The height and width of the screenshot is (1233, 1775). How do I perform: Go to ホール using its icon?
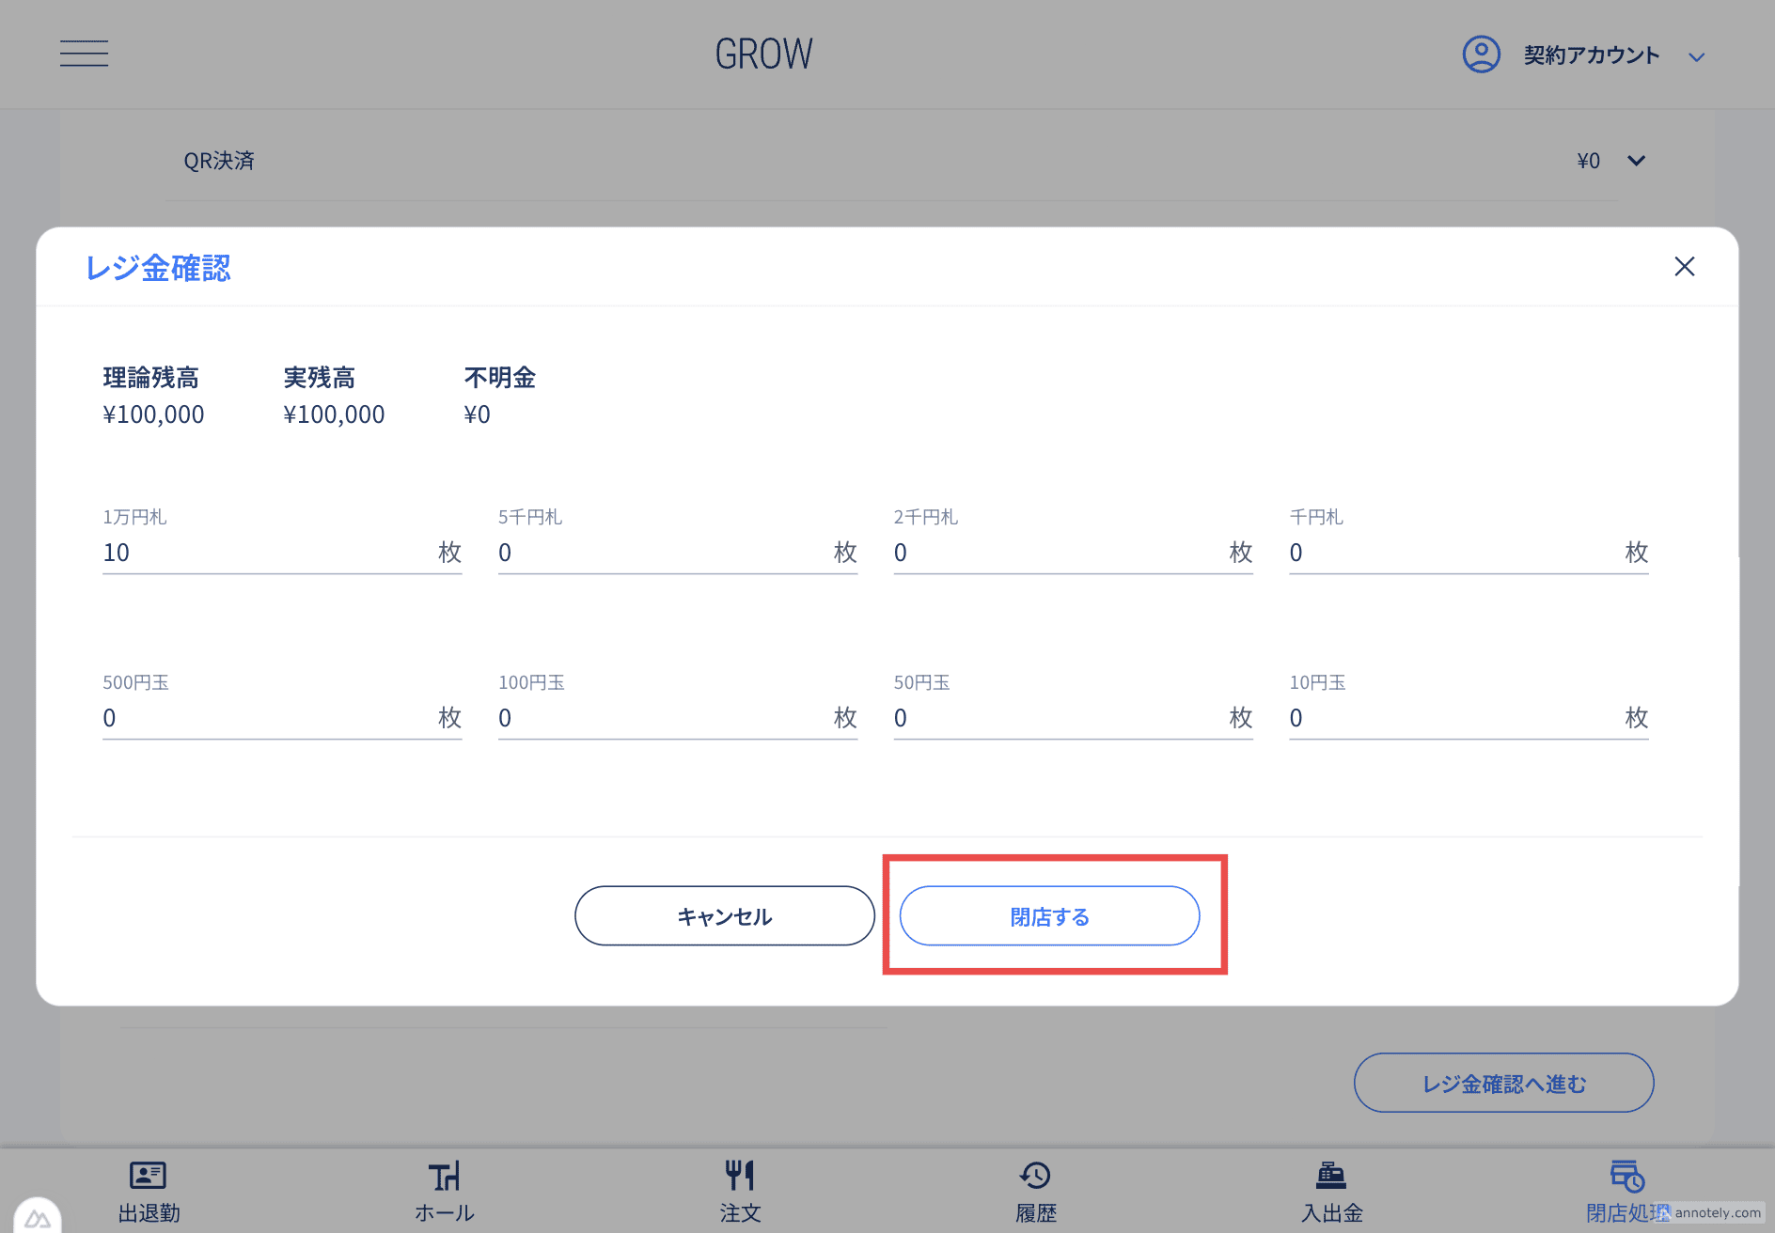[444, 1176]
